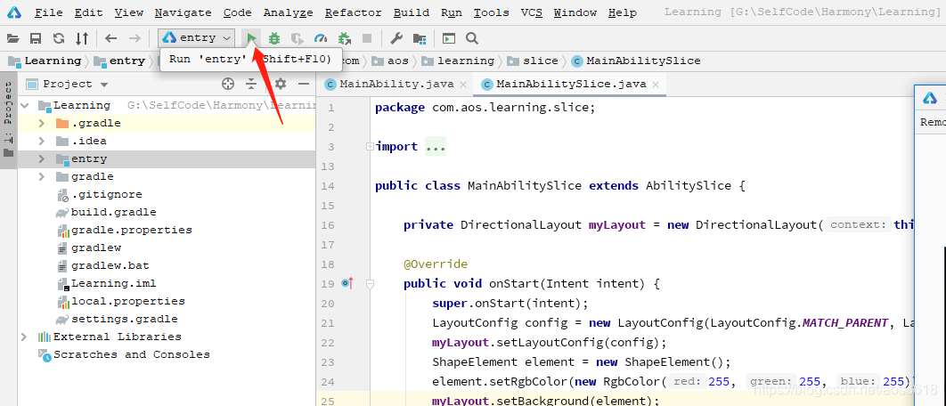946x406 pixels.
Task: Close the MainAbility.java tab
Action: click(x=463, y=85)
